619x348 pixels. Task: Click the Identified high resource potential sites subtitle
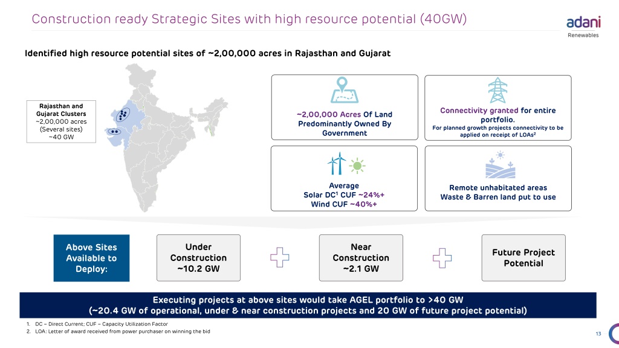coord(208,53)
